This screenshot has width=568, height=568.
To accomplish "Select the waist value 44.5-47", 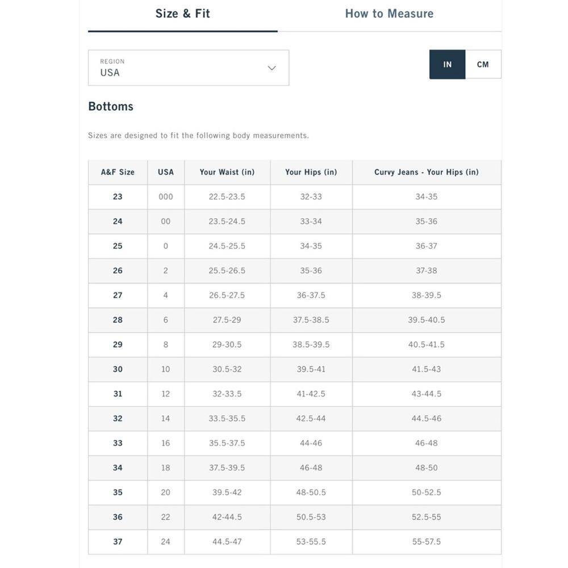I will [227, 542].
